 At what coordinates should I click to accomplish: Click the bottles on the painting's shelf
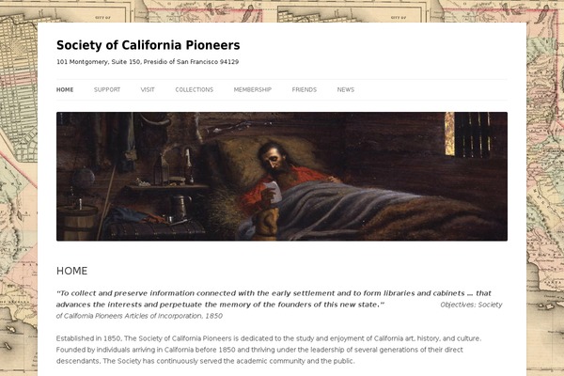pyautogui.click(x=174, y=166)
